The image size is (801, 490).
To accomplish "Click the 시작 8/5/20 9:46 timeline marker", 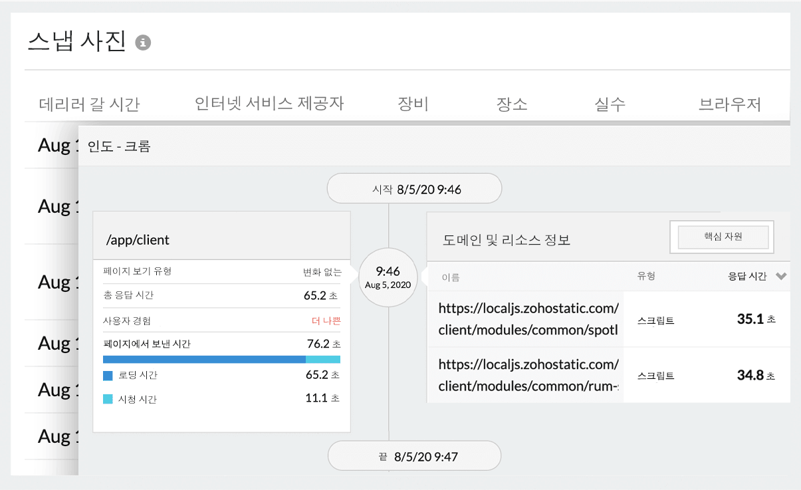I will coord(413,188).
